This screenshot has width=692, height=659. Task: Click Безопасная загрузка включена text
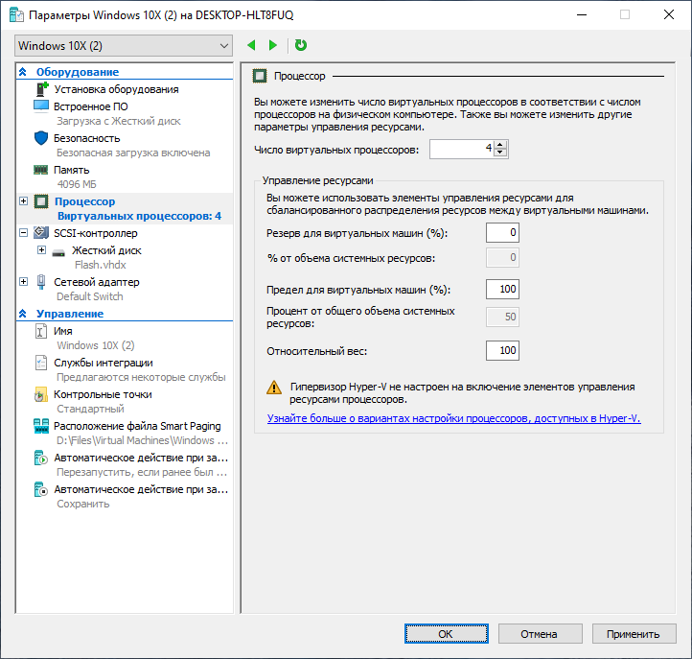pyautogui.click(x=133, y=153)
